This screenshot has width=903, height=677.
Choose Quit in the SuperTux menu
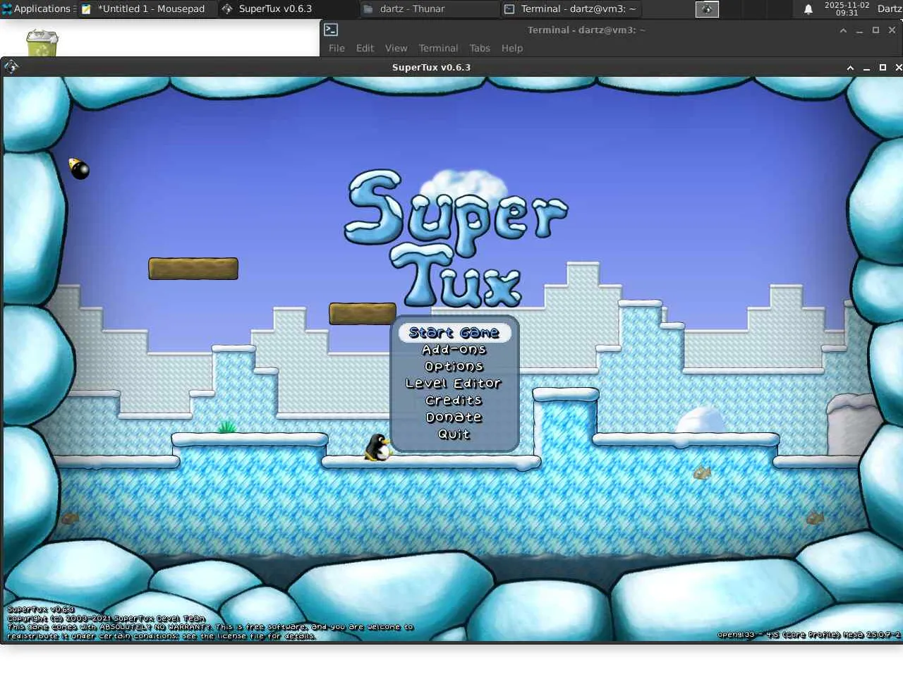coord(454,434)
